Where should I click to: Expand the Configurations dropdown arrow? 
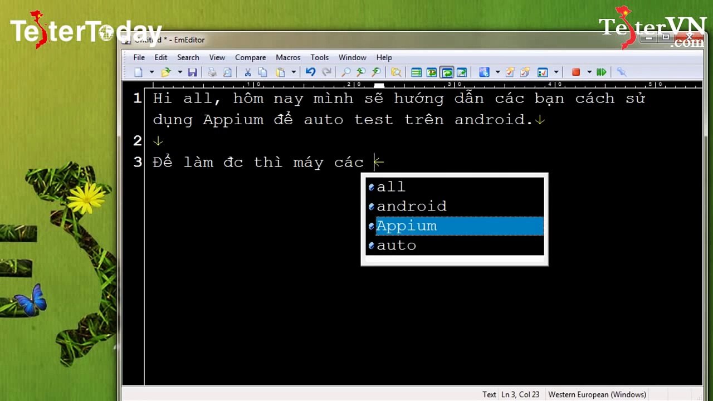coord(497,72)
